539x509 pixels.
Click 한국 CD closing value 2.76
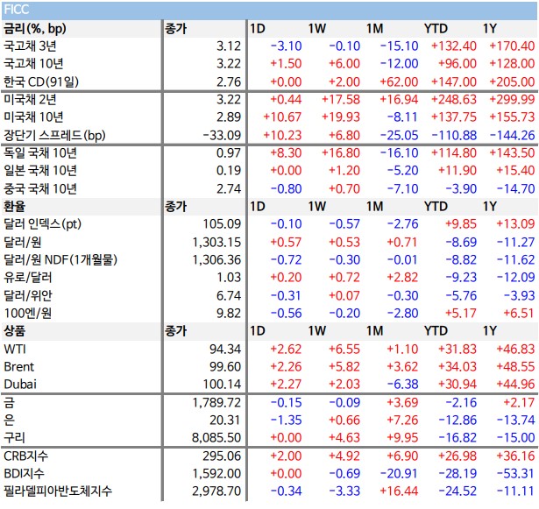[x=229, y=81]
